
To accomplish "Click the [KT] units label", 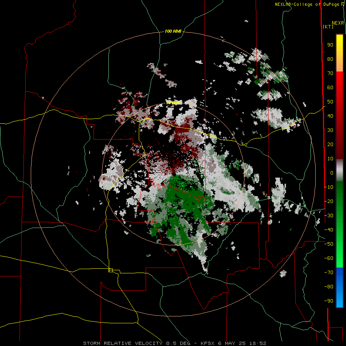I will coord(328,27).
